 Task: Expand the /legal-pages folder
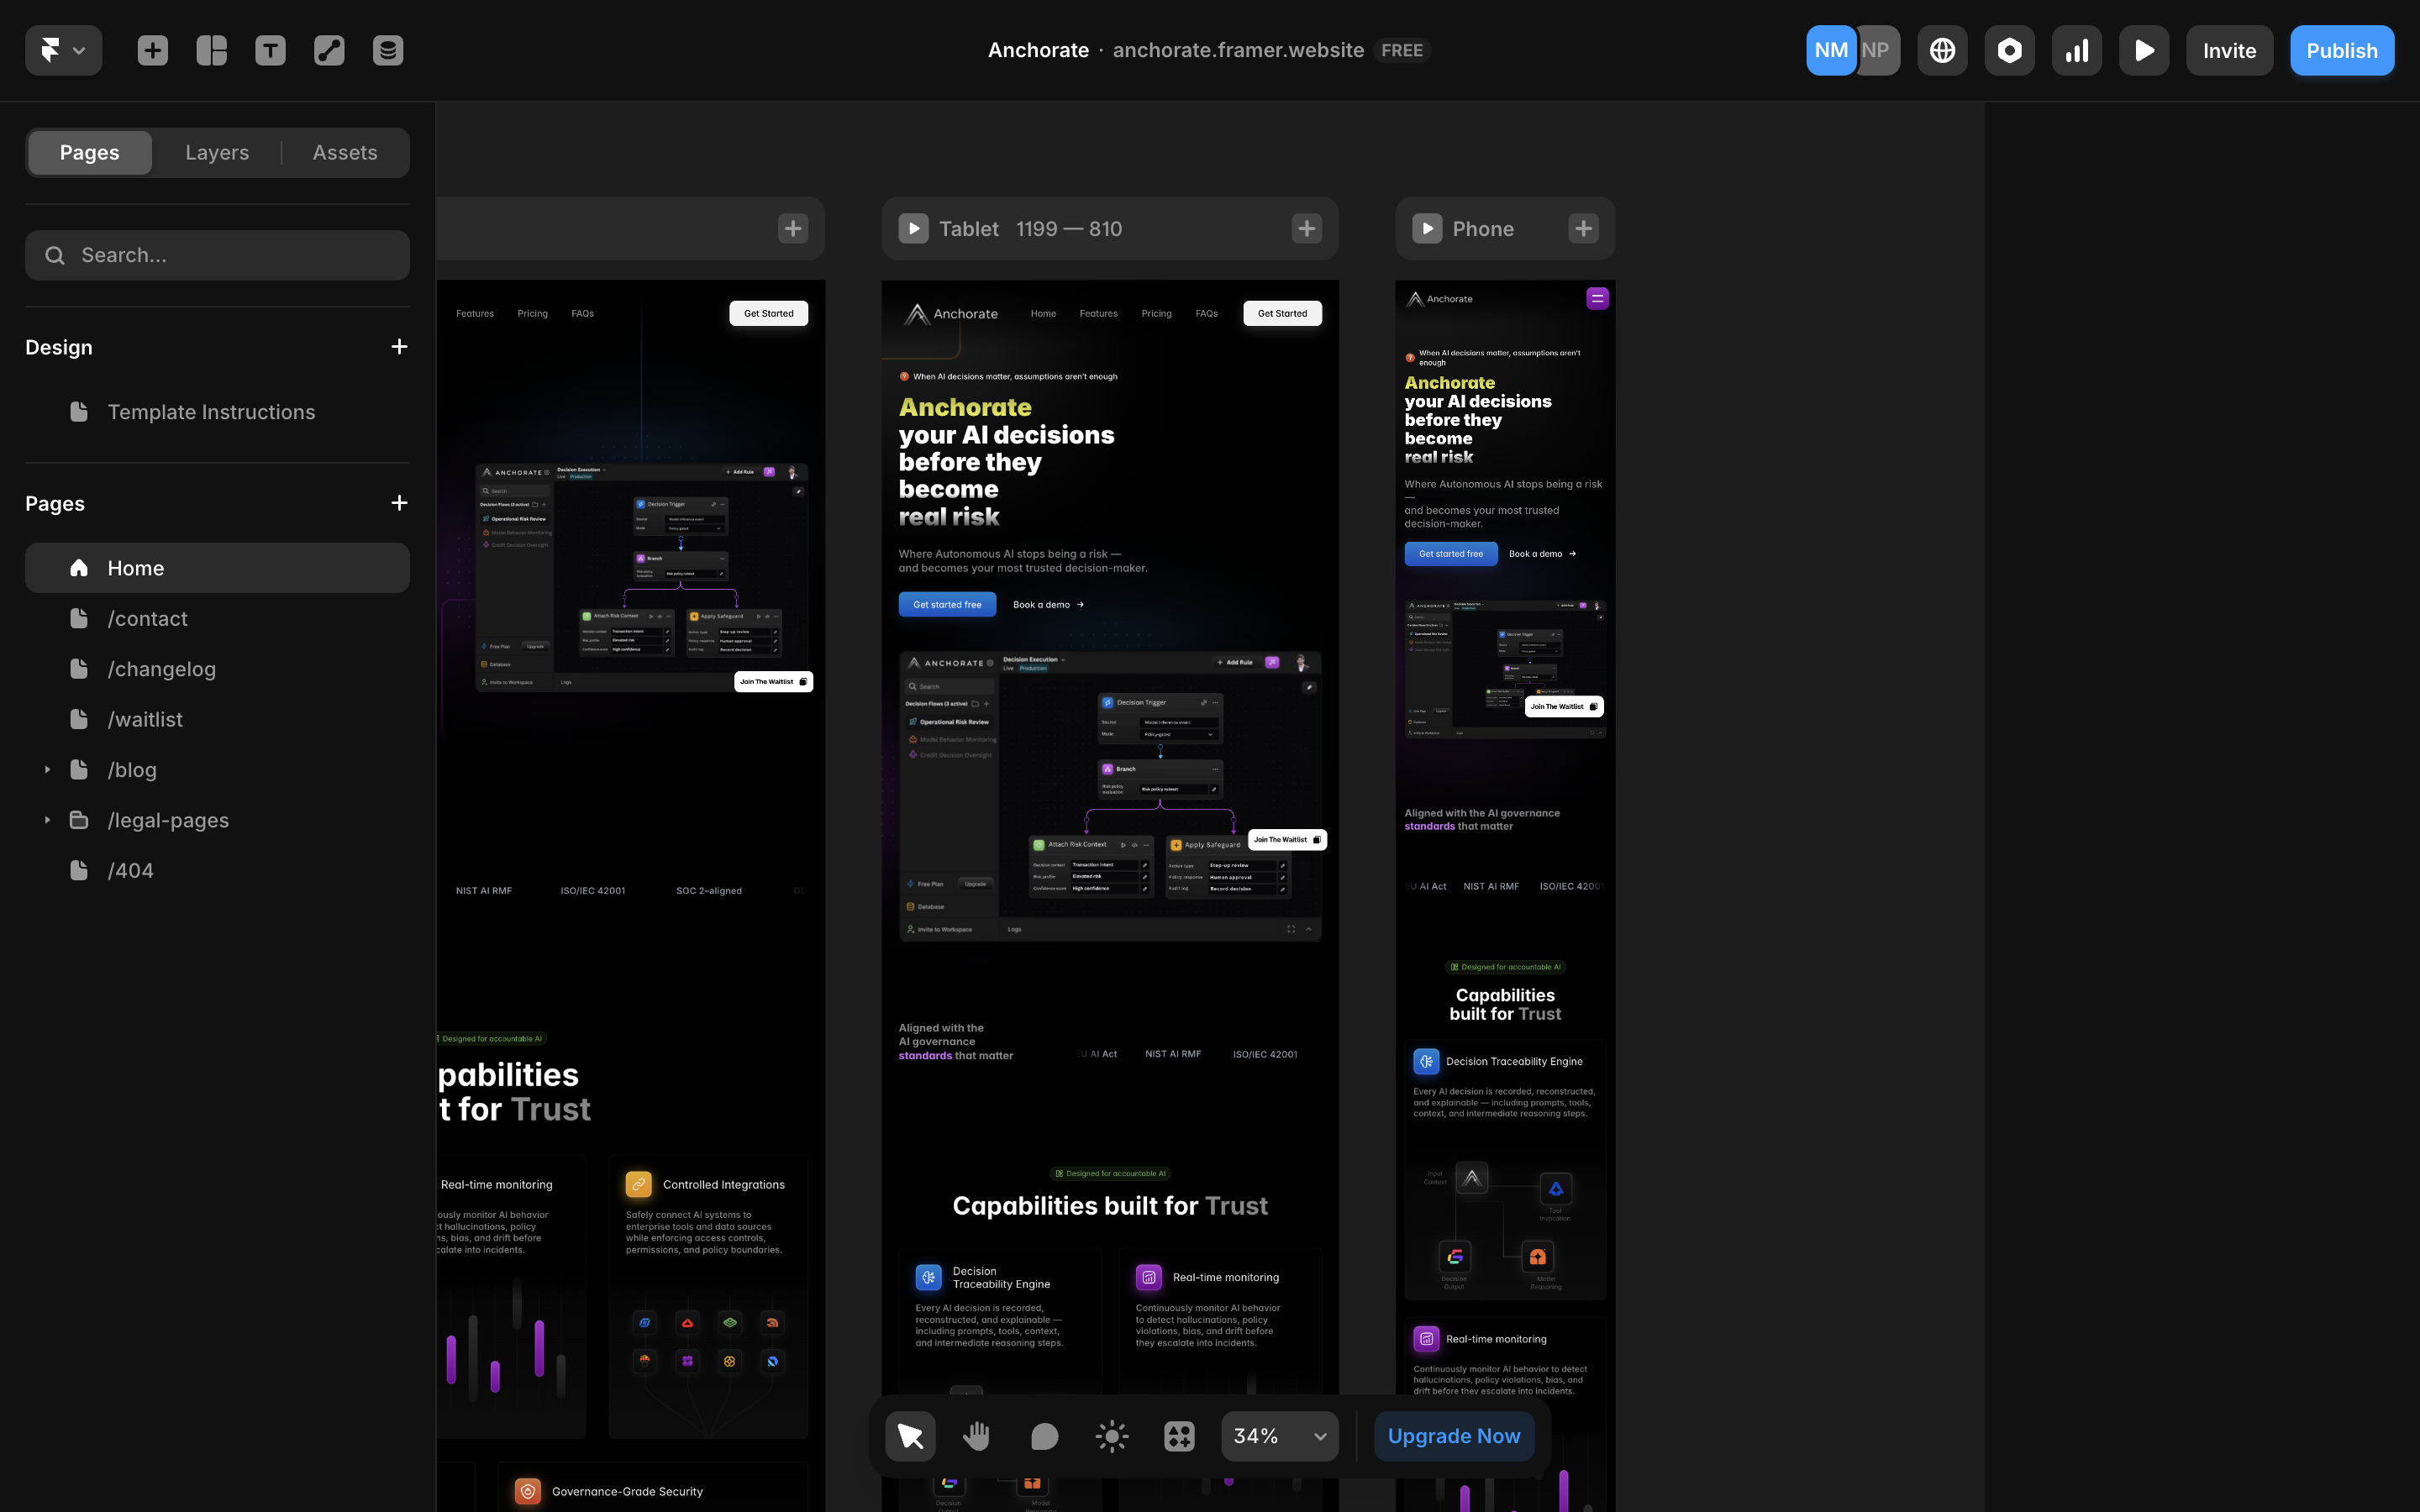pyautogui.click(x=47, y=820)
